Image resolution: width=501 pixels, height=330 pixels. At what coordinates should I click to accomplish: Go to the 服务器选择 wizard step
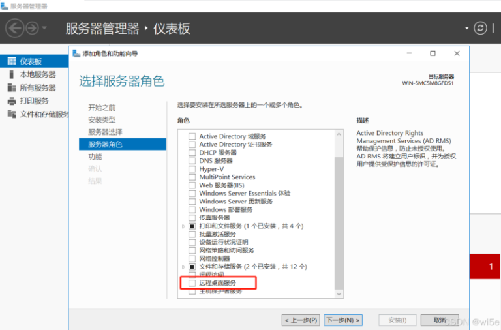(105, 132)
